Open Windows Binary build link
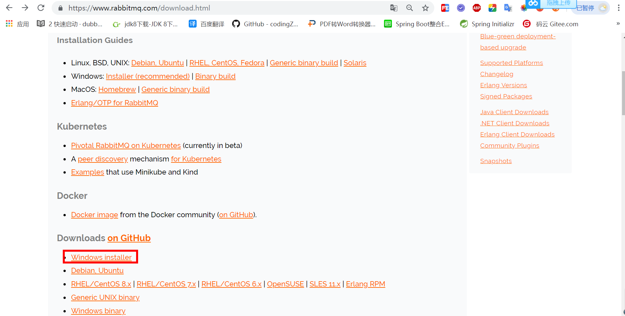 pos(215,76)
